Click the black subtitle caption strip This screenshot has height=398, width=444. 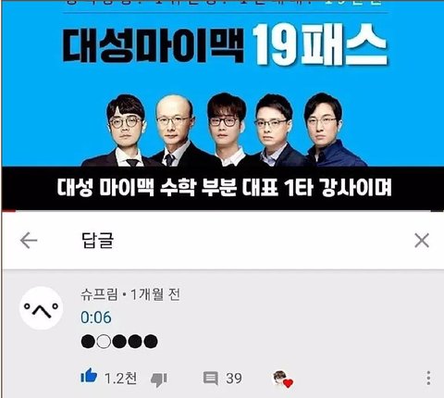223,188
